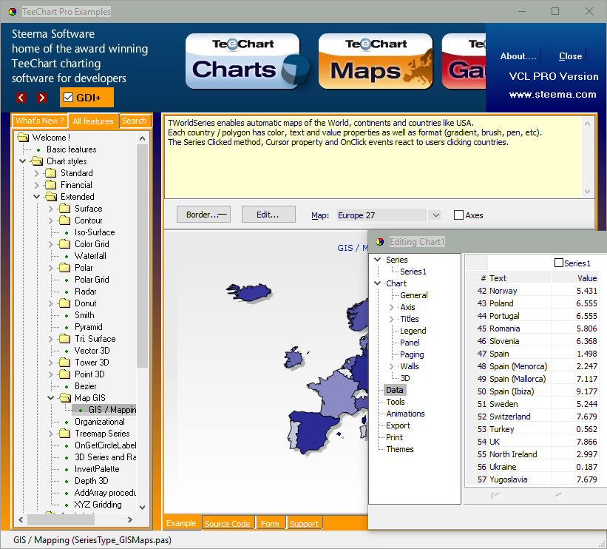607x549 pixels.
Task: Expand the Walls node in chart editor
Action: pos(392,366)
